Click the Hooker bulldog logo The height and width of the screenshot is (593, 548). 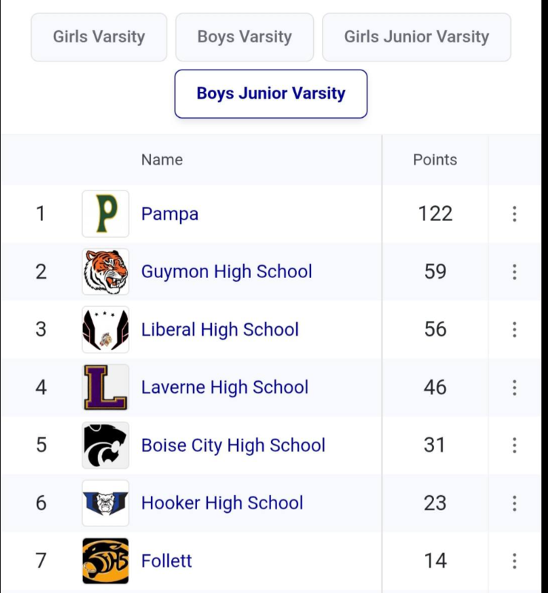[x=105, y=503]
